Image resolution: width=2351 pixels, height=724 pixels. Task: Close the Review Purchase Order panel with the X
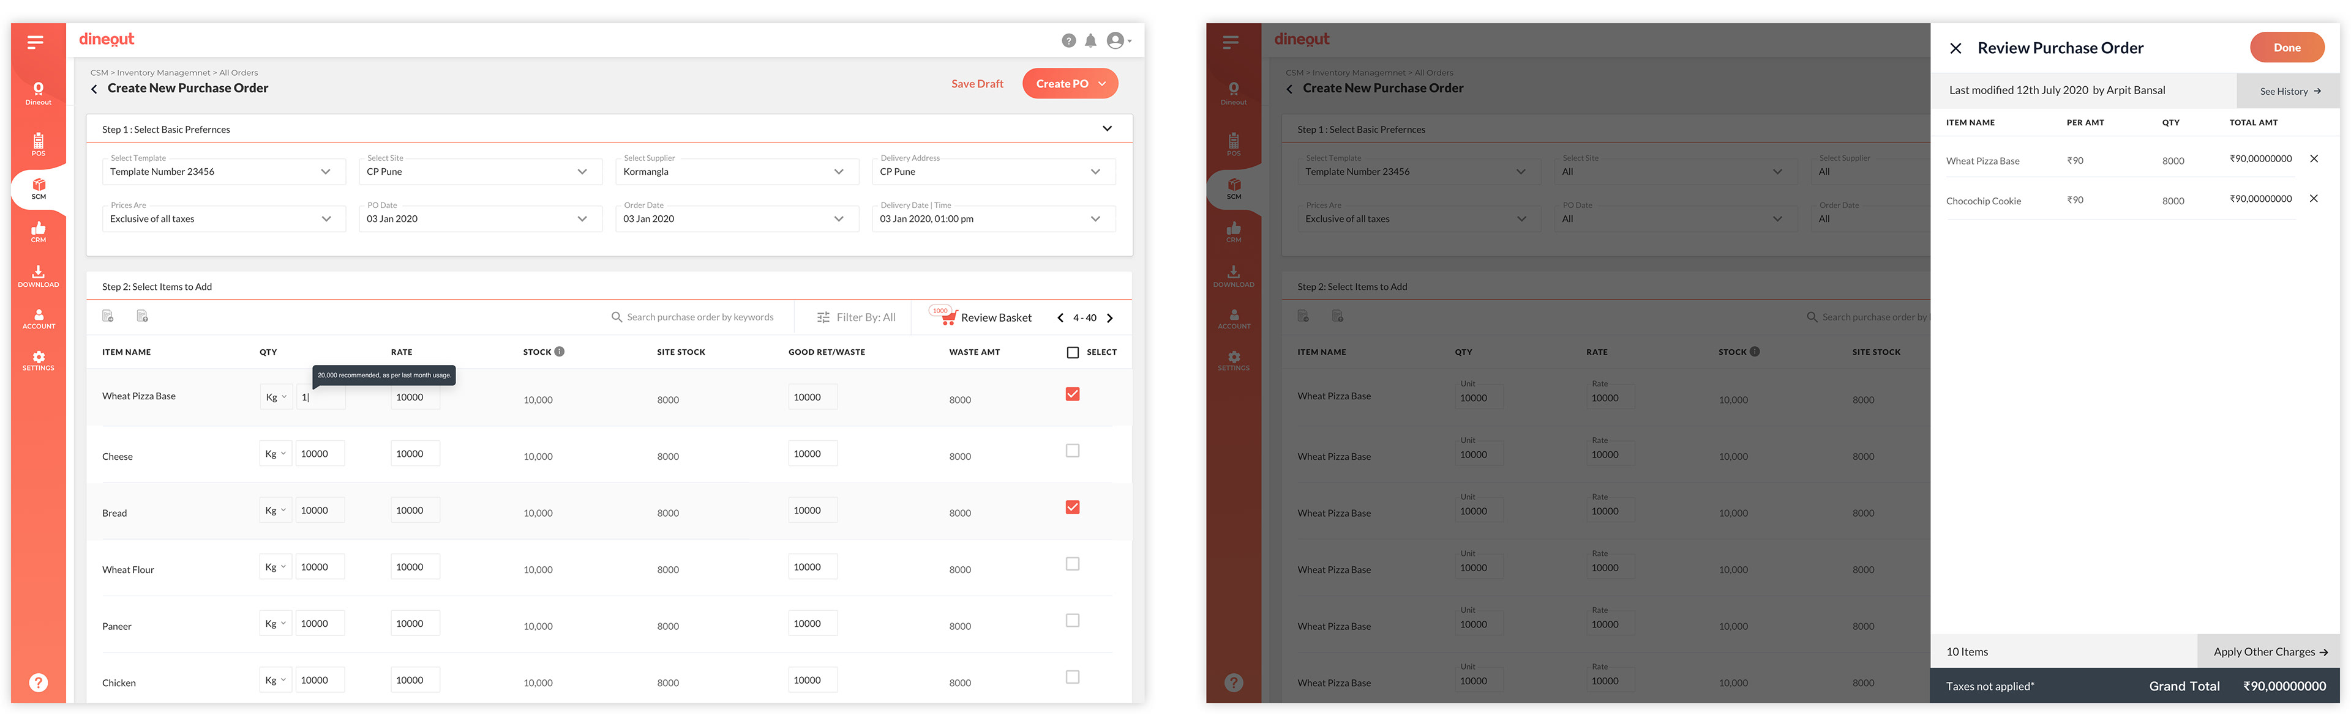click(1955, 48)
